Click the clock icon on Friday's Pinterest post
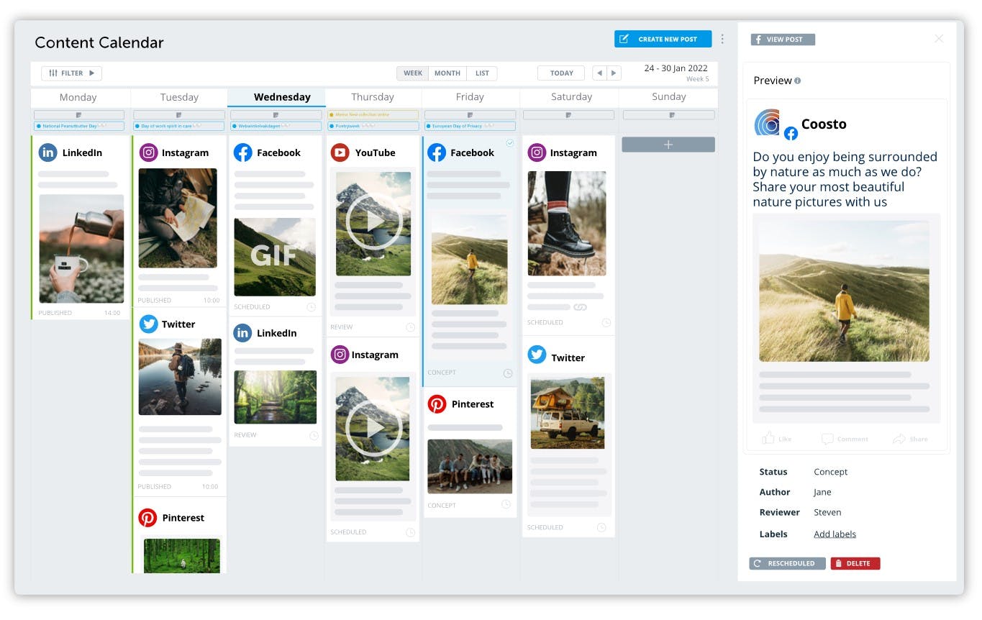This screenshot has height=620, width=982. tap(506, 505)
